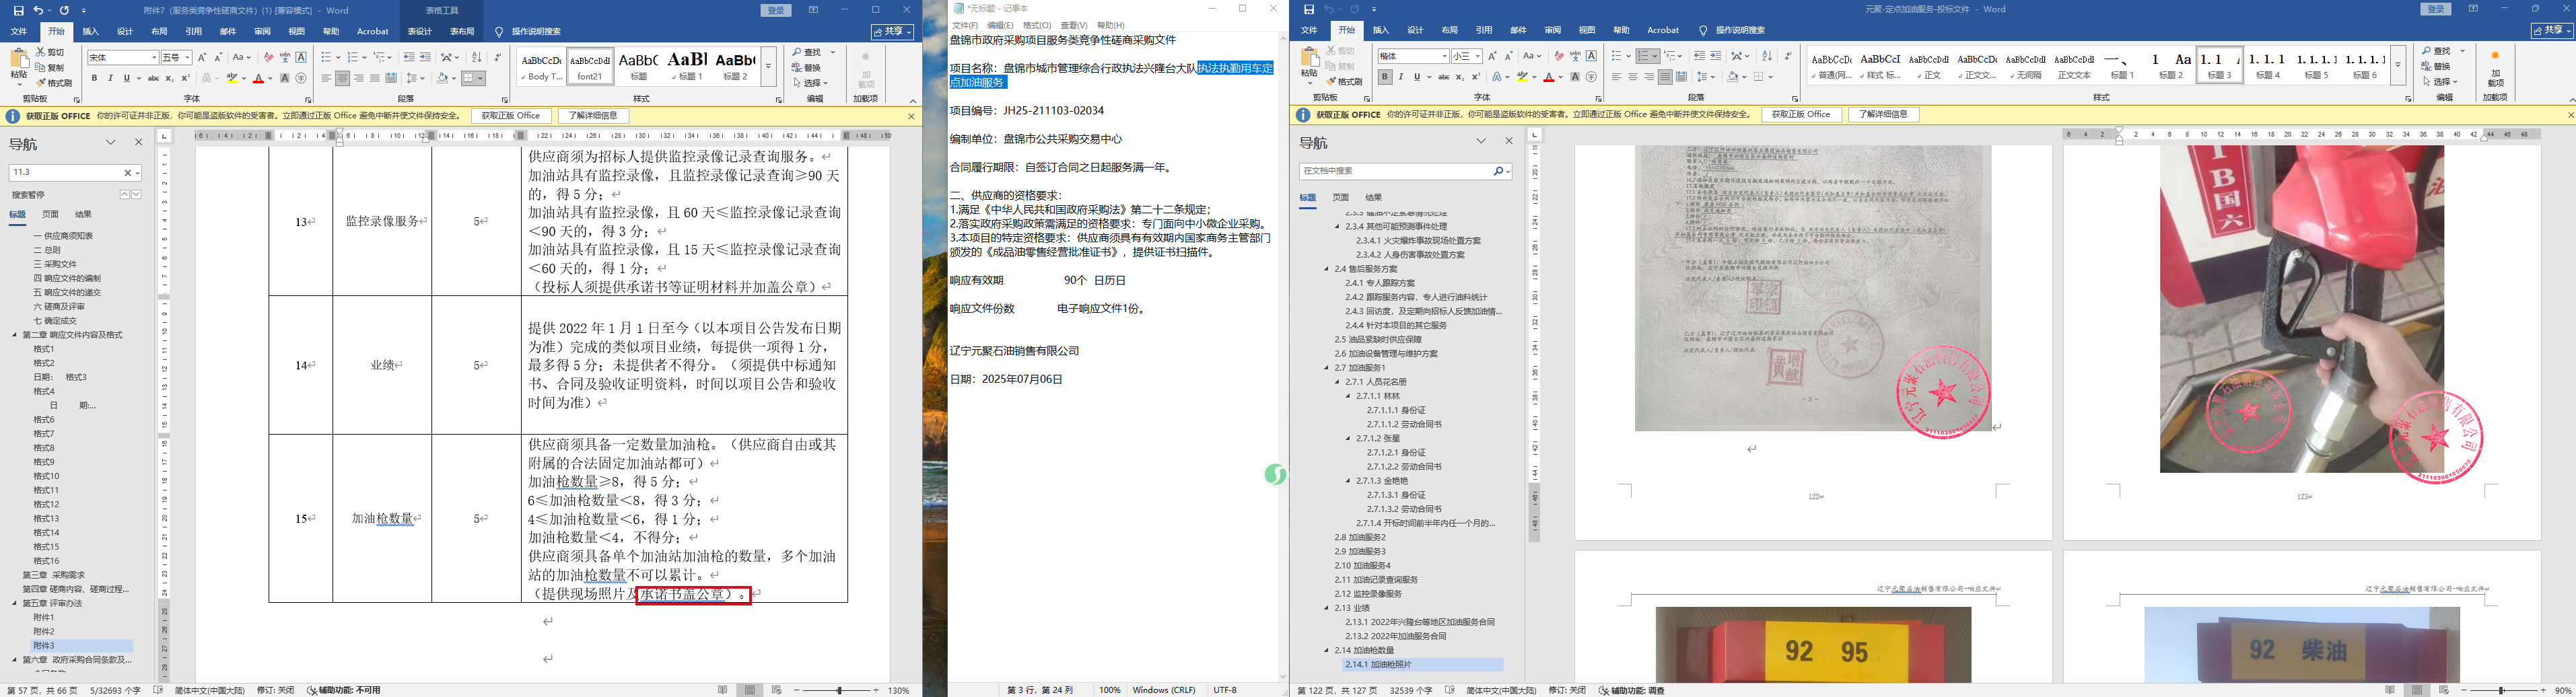Click the red font color swatch in left Word
This screenshot has width=2576, height=697.
click(258, 78)
